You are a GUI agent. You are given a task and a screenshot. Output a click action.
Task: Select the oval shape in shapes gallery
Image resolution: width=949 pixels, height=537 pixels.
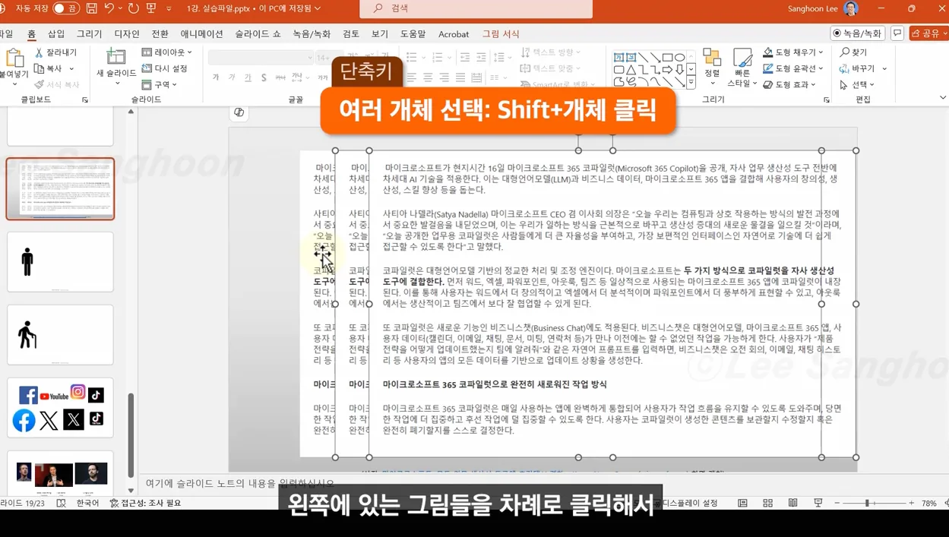(x=679, y=58)
